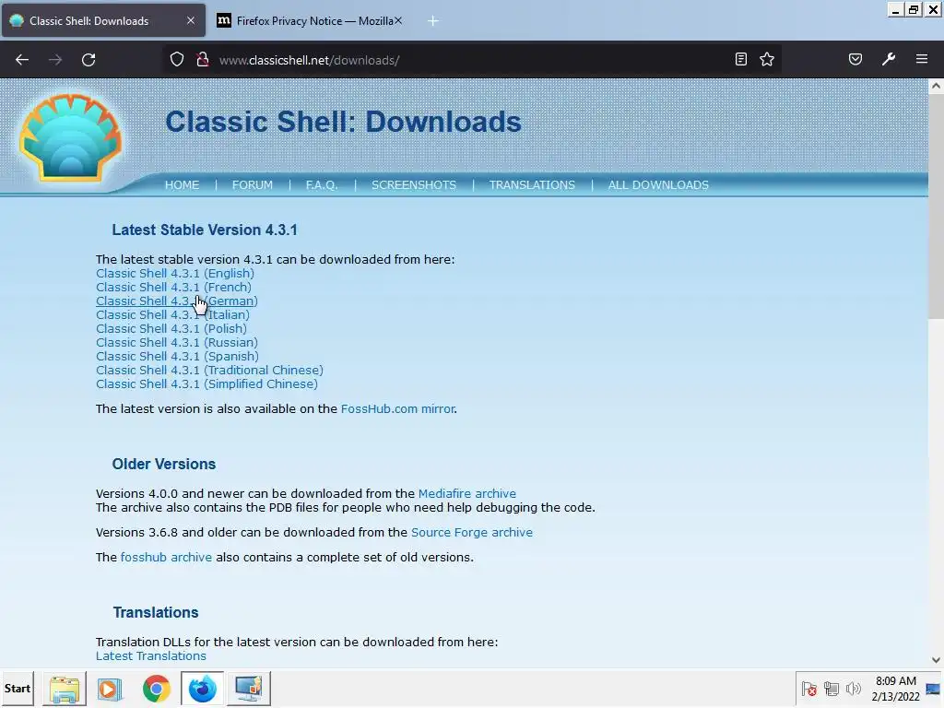This screenshot has width=944, height=708.
Task: Go back using the browser back arrow
Action: (x=22, y=60)
